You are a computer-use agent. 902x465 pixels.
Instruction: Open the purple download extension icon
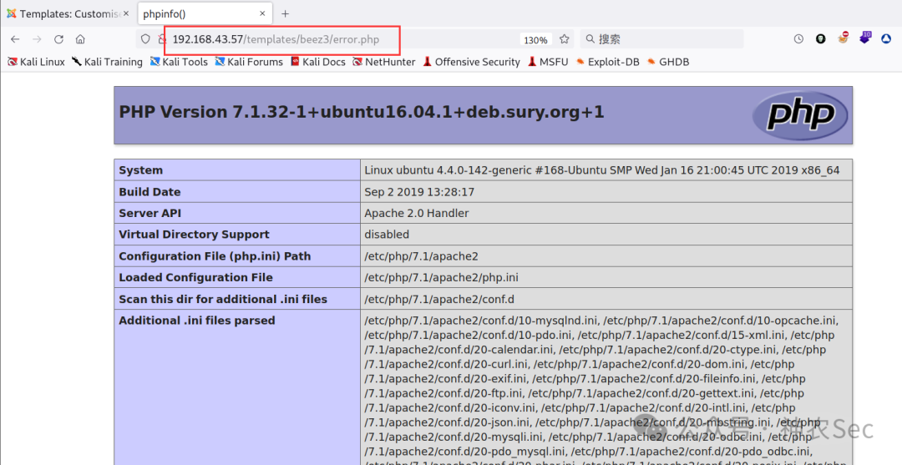pos(866,38)
